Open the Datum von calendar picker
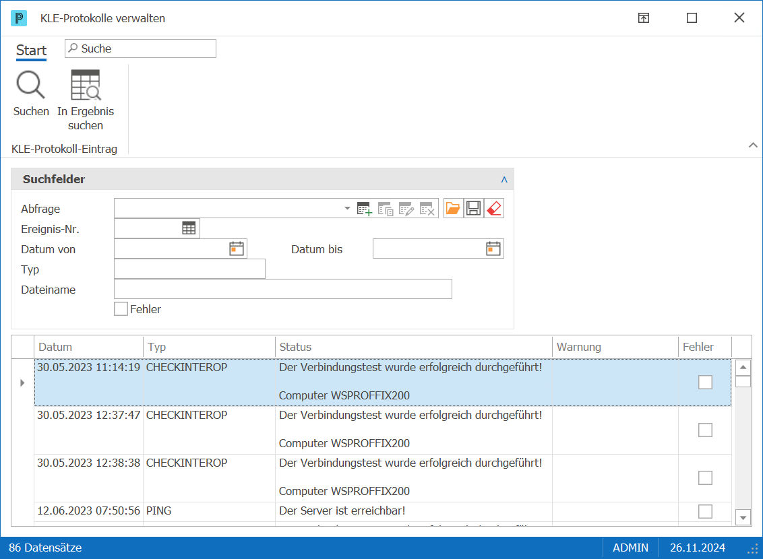 237,249
